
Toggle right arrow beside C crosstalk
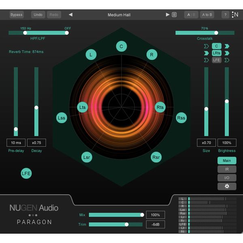(227, 46)
